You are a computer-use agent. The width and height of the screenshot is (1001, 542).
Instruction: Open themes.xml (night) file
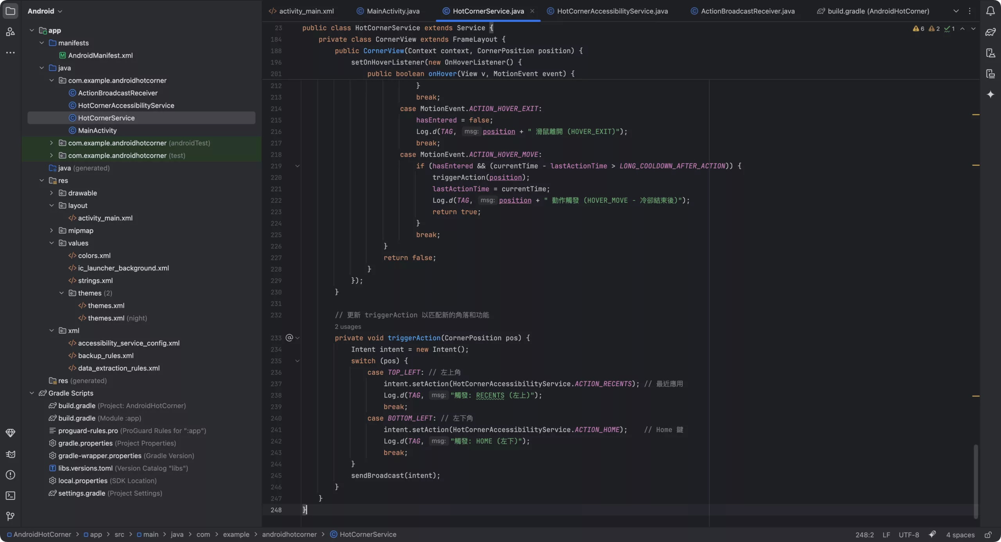coord(113,318)
